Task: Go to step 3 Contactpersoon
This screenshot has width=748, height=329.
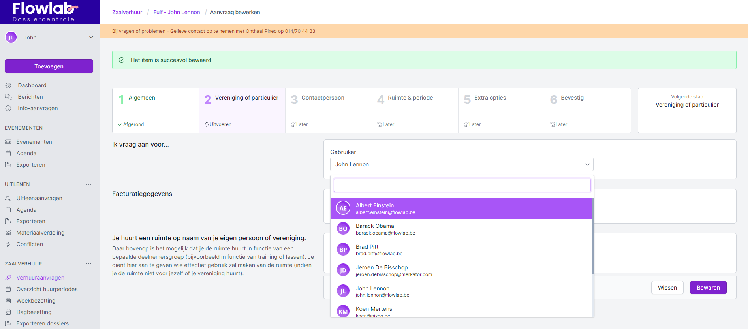Action: [323, 98]
